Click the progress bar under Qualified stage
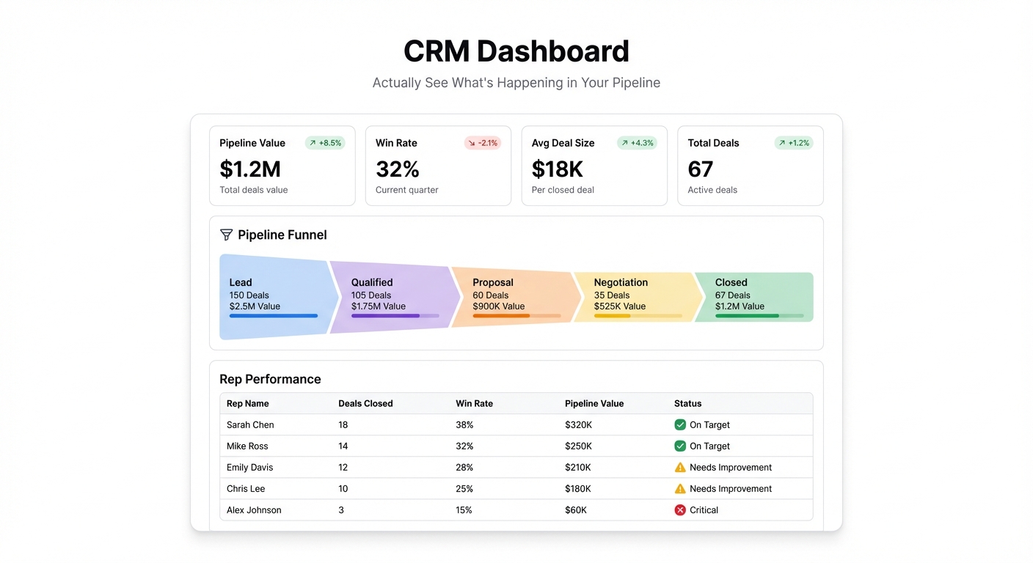The height and width of the screenshot is (563, 1033). 396,314
